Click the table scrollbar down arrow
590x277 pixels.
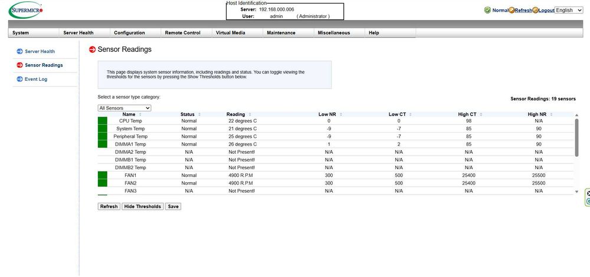tap(577, 192)
